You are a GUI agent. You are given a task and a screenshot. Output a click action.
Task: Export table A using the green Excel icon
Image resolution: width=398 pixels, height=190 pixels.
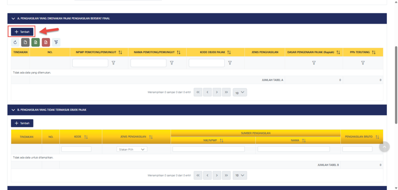(35, 42)
